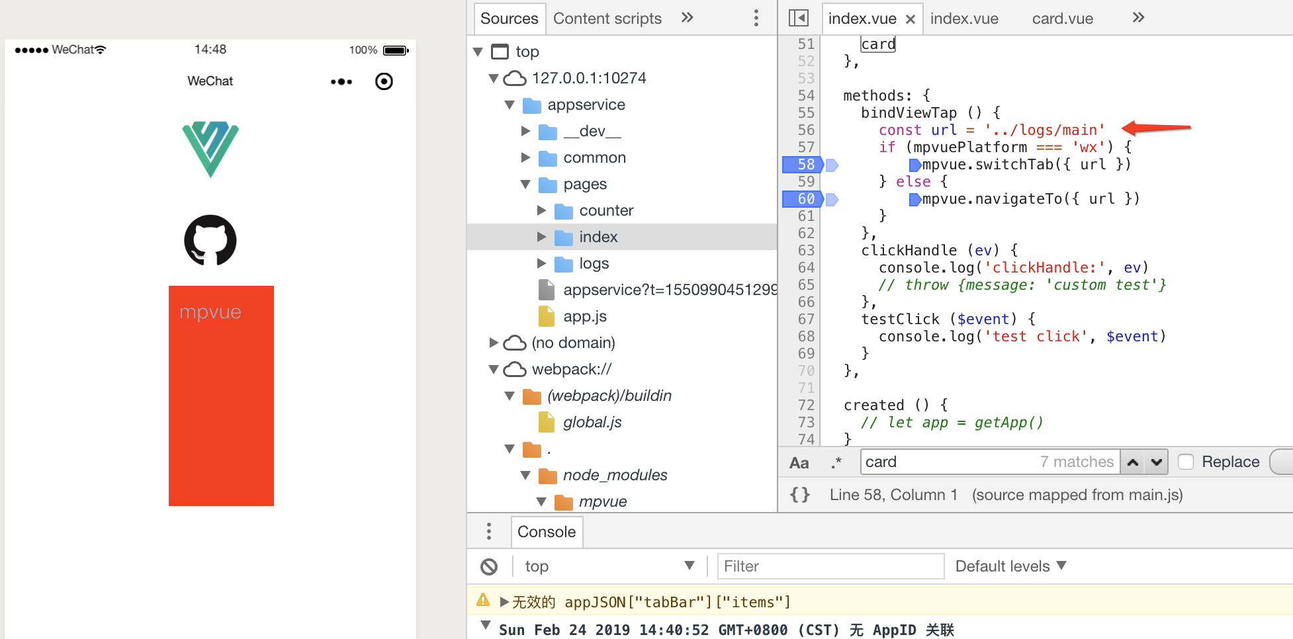Expand the counter folder
Image resolution: width=1293 pixels, height=639 pixels.
(543, 210)
